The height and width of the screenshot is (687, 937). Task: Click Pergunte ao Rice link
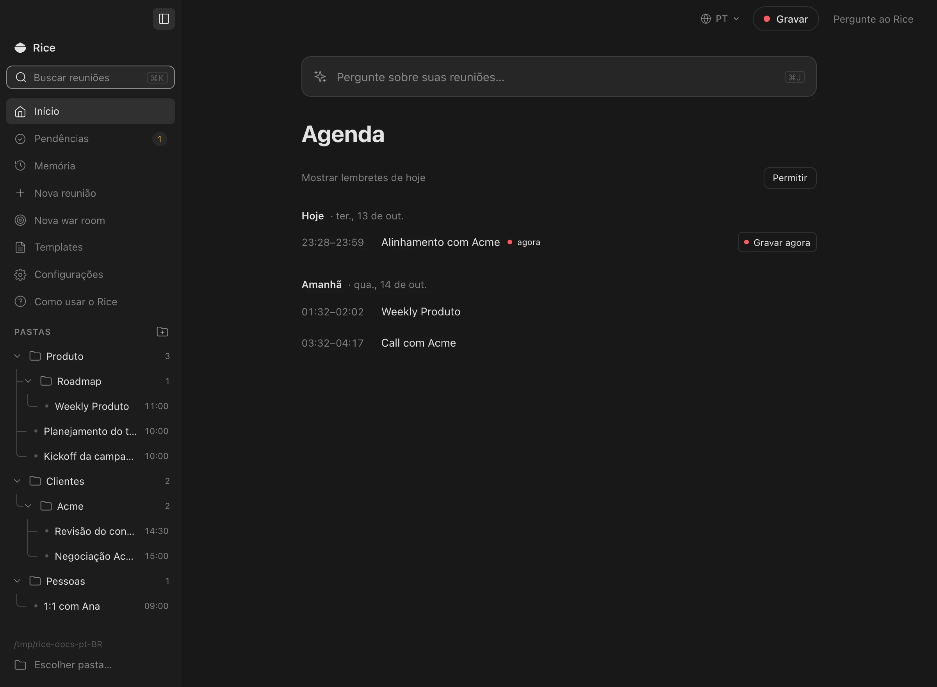click(x=873, y=19)
